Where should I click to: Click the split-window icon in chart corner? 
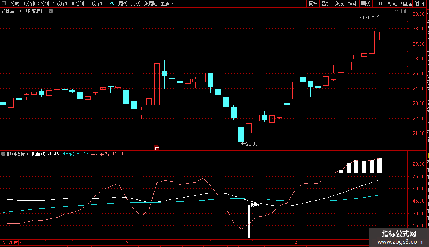tap(404, 11)
